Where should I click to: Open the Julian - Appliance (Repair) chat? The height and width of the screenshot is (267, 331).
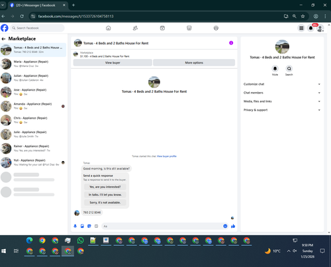point(33,78)
